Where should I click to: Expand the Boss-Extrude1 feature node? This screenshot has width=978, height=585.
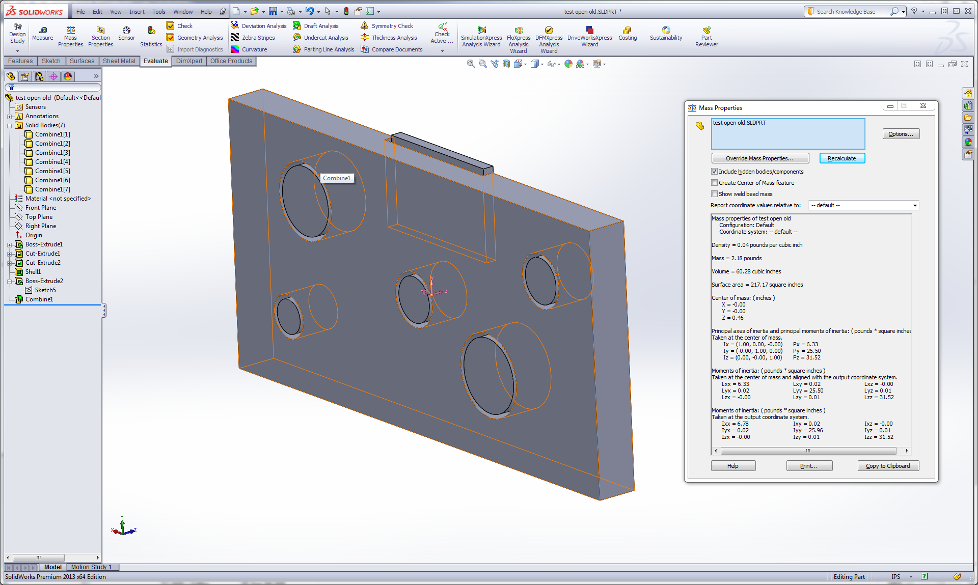point(9,245)
